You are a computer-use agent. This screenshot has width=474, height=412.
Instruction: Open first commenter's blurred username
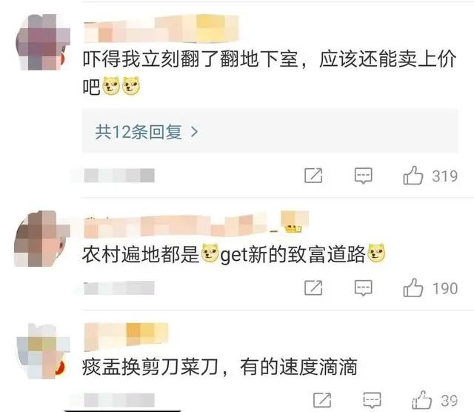(x=161, y=30)
